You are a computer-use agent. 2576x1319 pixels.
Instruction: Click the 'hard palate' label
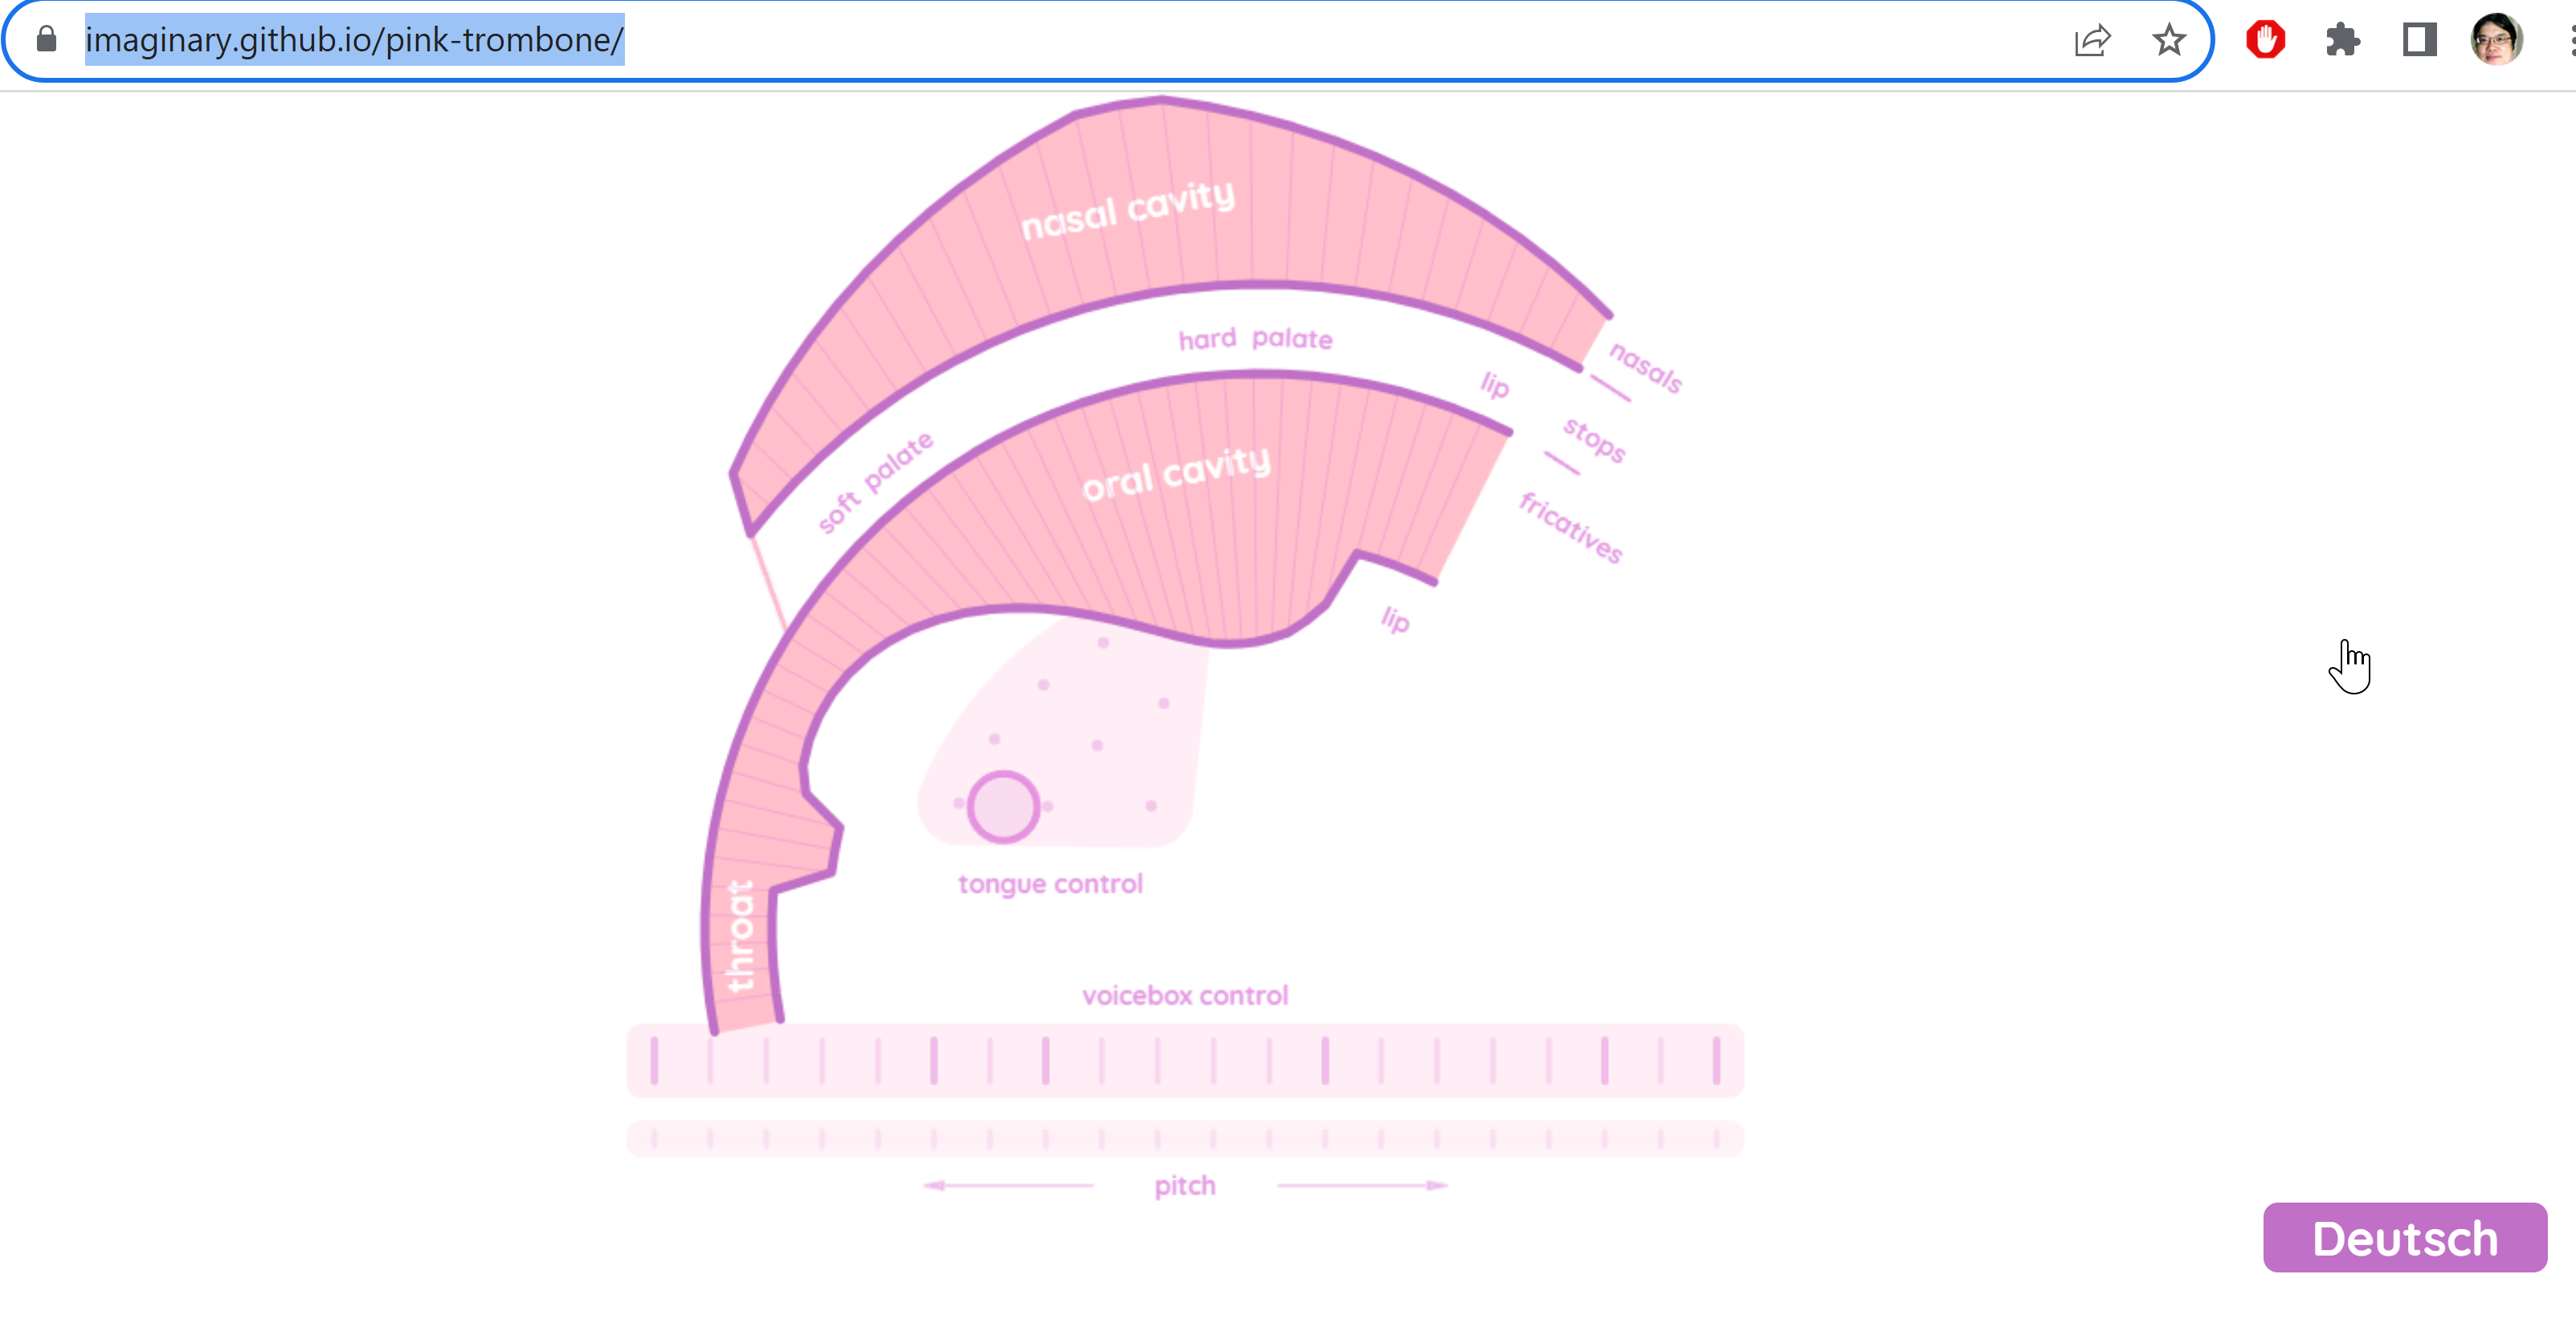pyautogui.click(x=1255, y=340)
